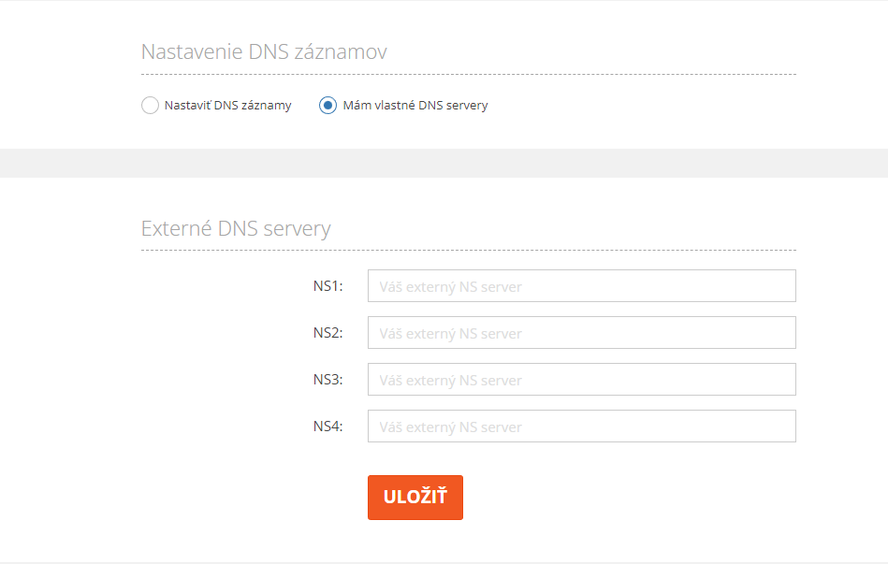Click the "NS4:" field label
Screen dimensions: 888x564
click(328, 427)
